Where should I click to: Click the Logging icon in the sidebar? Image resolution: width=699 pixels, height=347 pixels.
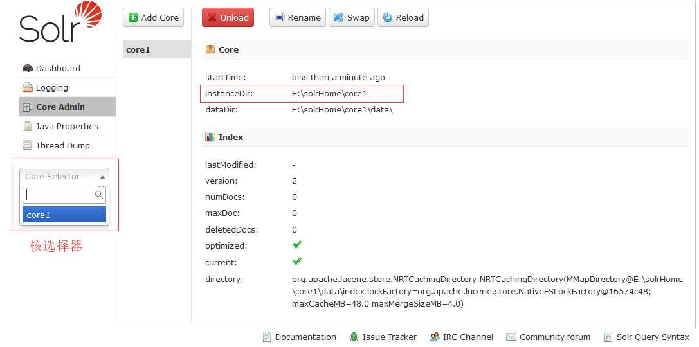click(28, 88)
